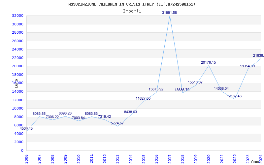Click the 8083.63 data label
The image size is (264, 165).
click(x=91, y=114)
